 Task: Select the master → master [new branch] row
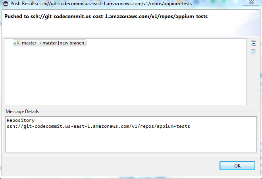point(50,43)
